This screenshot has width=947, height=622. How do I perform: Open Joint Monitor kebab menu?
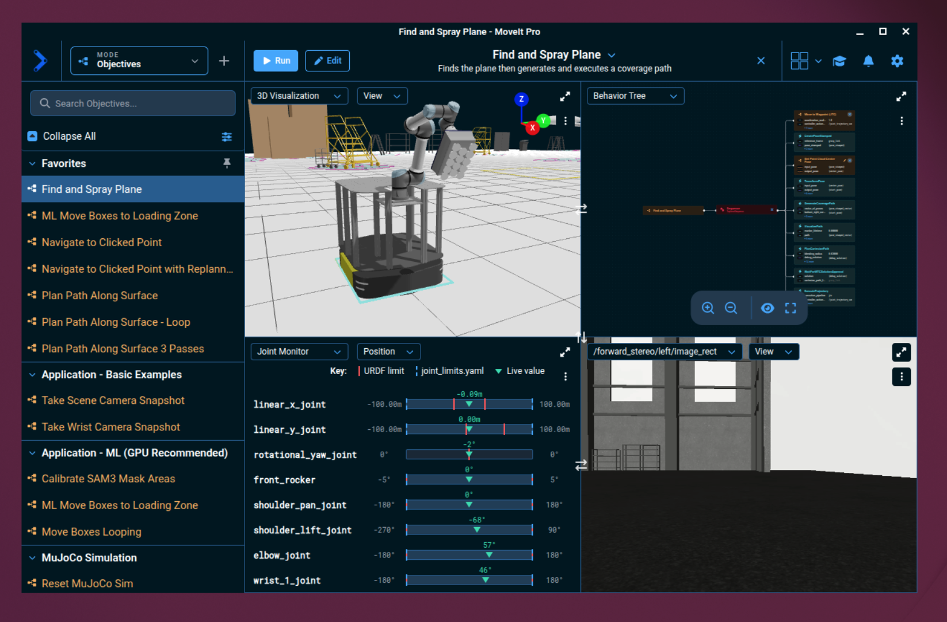[x=566, y=376]
